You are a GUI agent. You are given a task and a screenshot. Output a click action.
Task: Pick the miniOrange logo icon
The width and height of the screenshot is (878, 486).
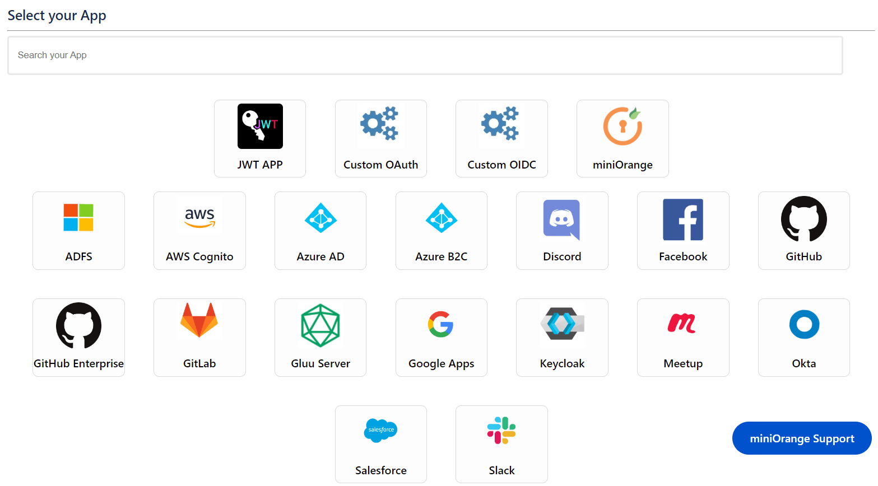(x=623, y=126)
